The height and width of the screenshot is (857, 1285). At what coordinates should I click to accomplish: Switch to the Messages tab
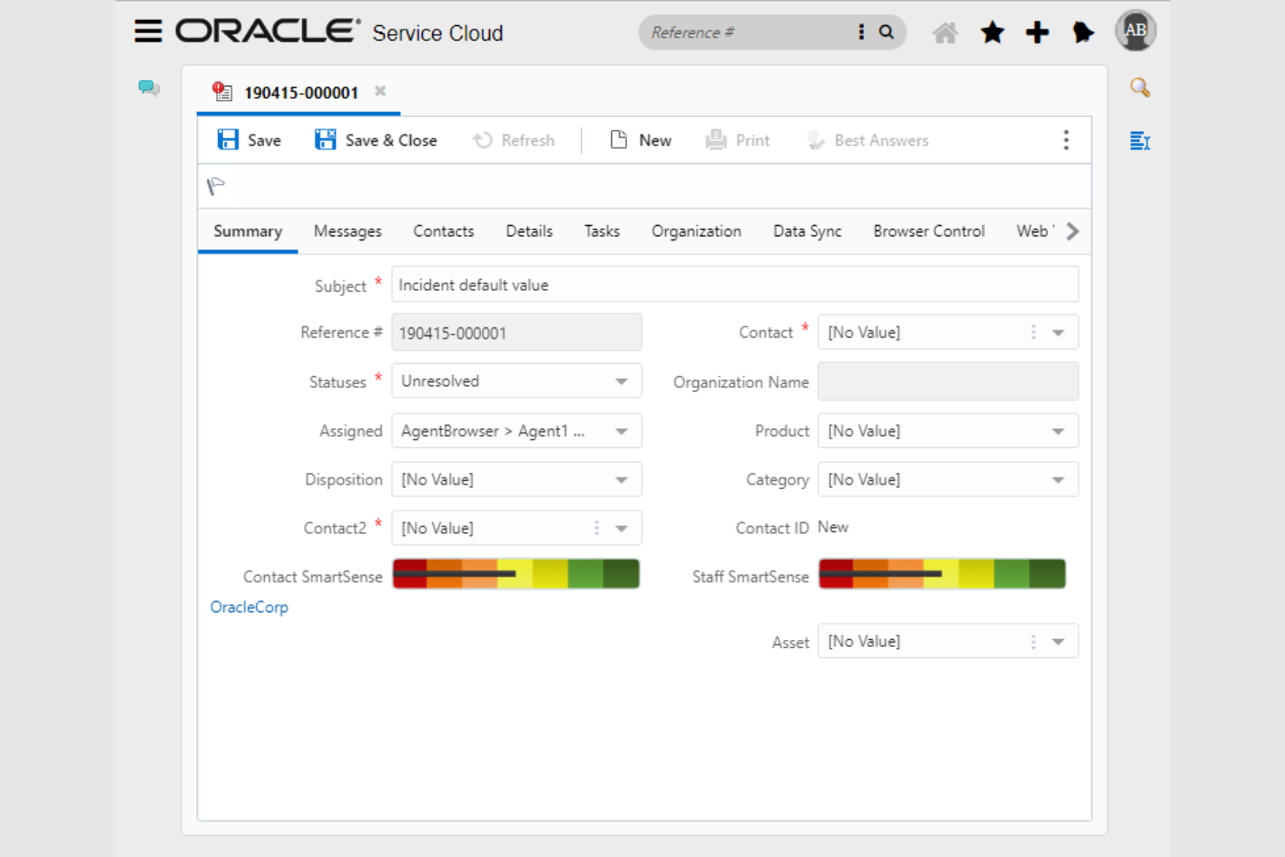pos(347,231)
